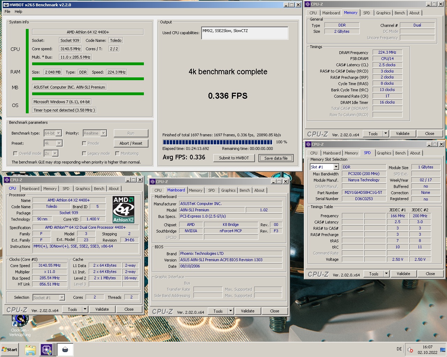Select SPD tab in CPU-Z Memory window
The height and width of the screenshot is (357, 447).
point(366,13)
